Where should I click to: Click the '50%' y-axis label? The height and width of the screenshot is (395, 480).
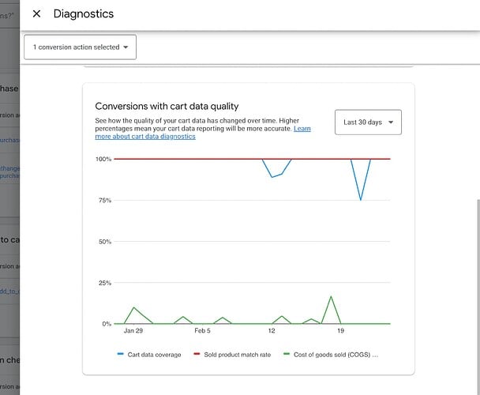coord(104,242)
